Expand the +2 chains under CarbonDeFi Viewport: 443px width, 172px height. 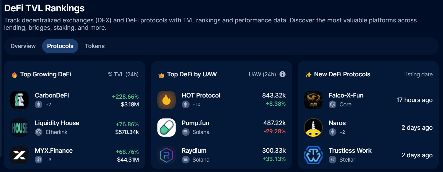48,105
